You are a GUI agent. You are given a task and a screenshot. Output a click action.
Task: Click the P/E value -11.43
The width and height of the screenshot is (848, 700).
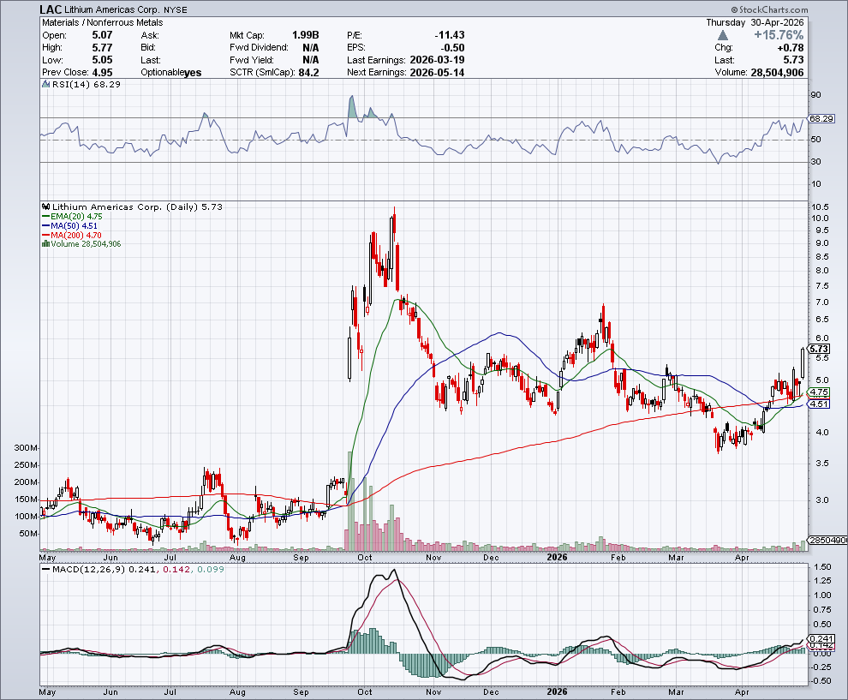pyautogui.click(x=450, y=35)
